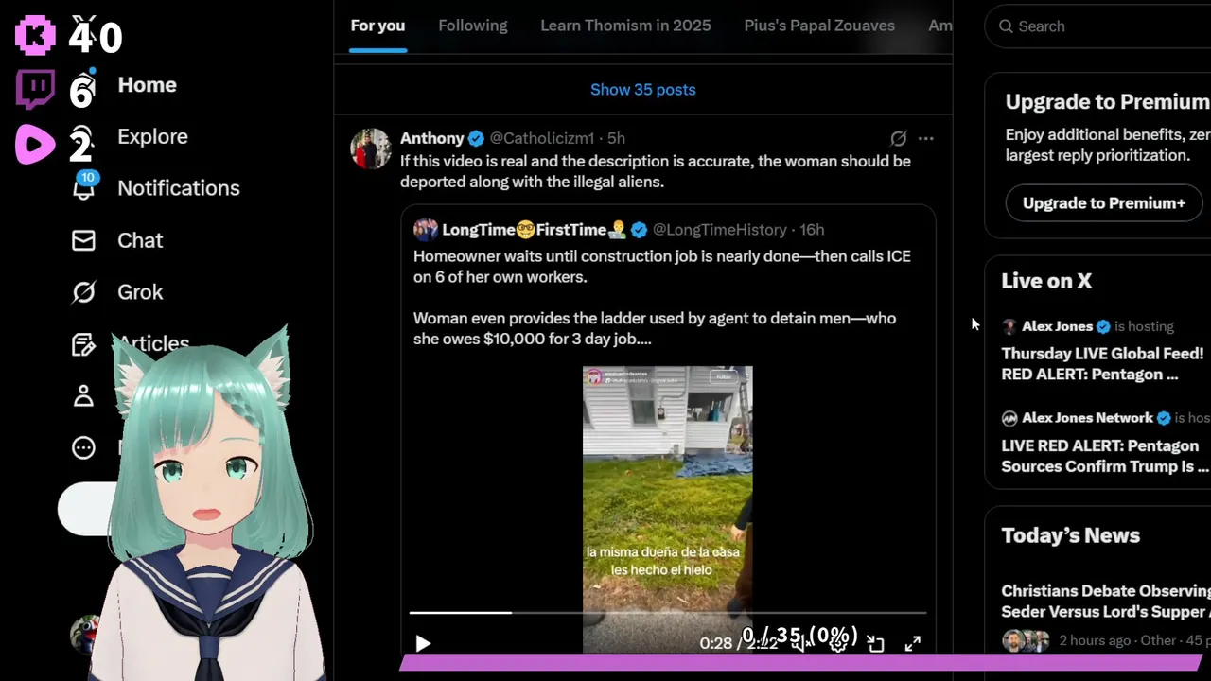Image resolution: width=1211 pixels, height=681 pixels.
Task: Click the Live on X heading
Action: [x=1046, y=281]
